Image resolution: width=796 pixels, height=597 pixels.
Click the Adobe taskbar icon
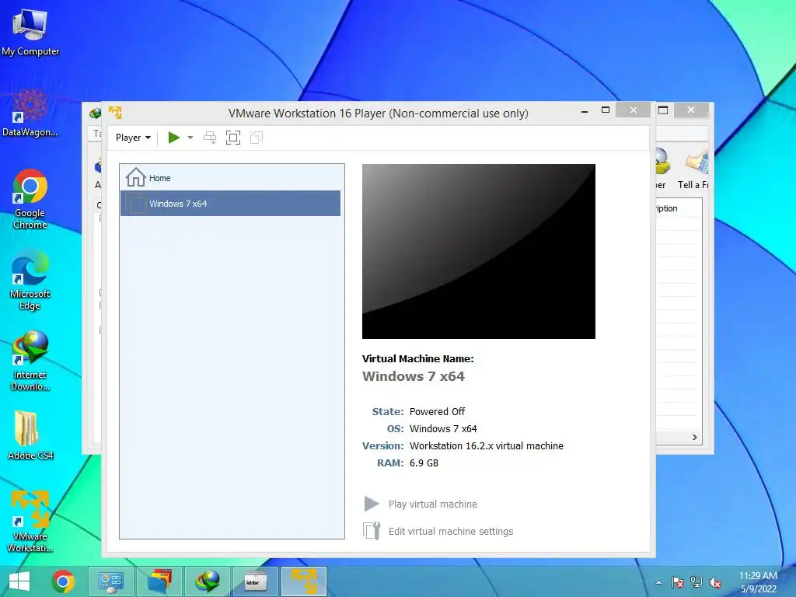(255, 581)
